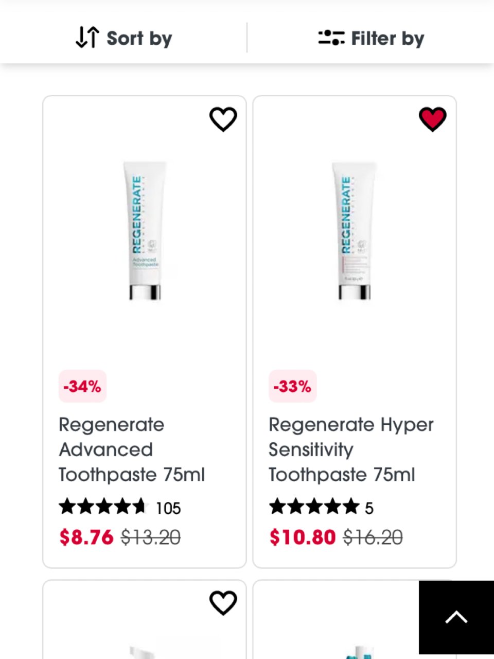This screenshot has width=494, height=659.
Task: View star rating of Advanced Toothpaste
Action: [x=103, y=507]
